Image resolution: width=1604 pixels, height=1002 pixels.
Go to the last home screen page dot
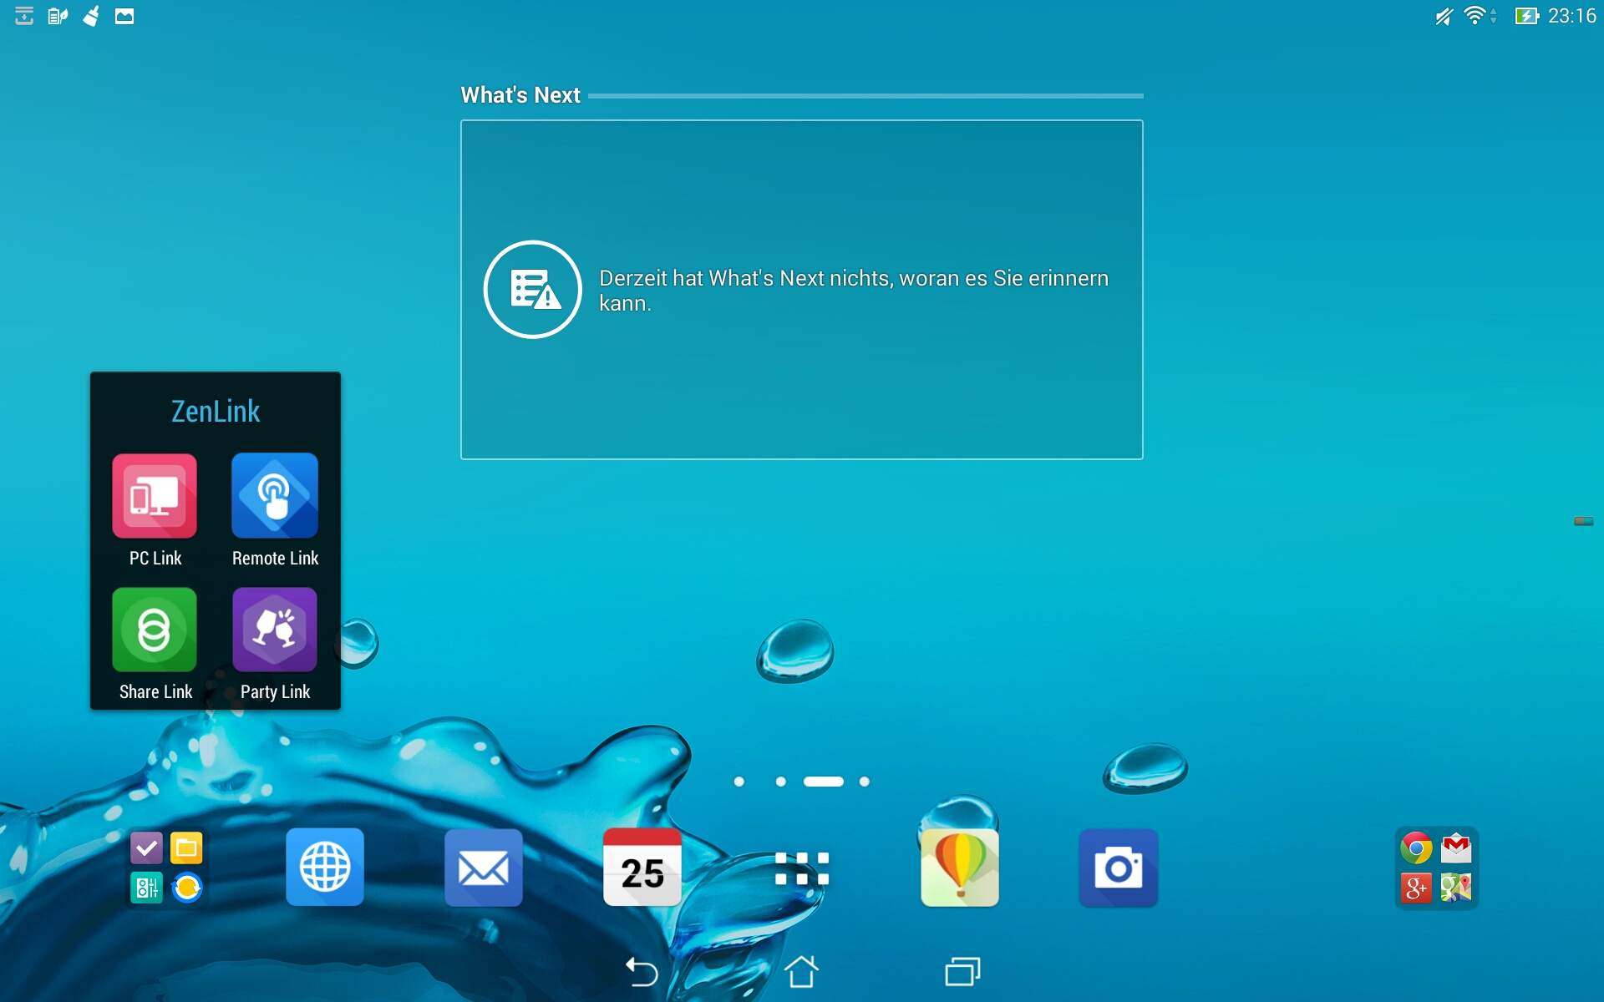tap(865, 782)
